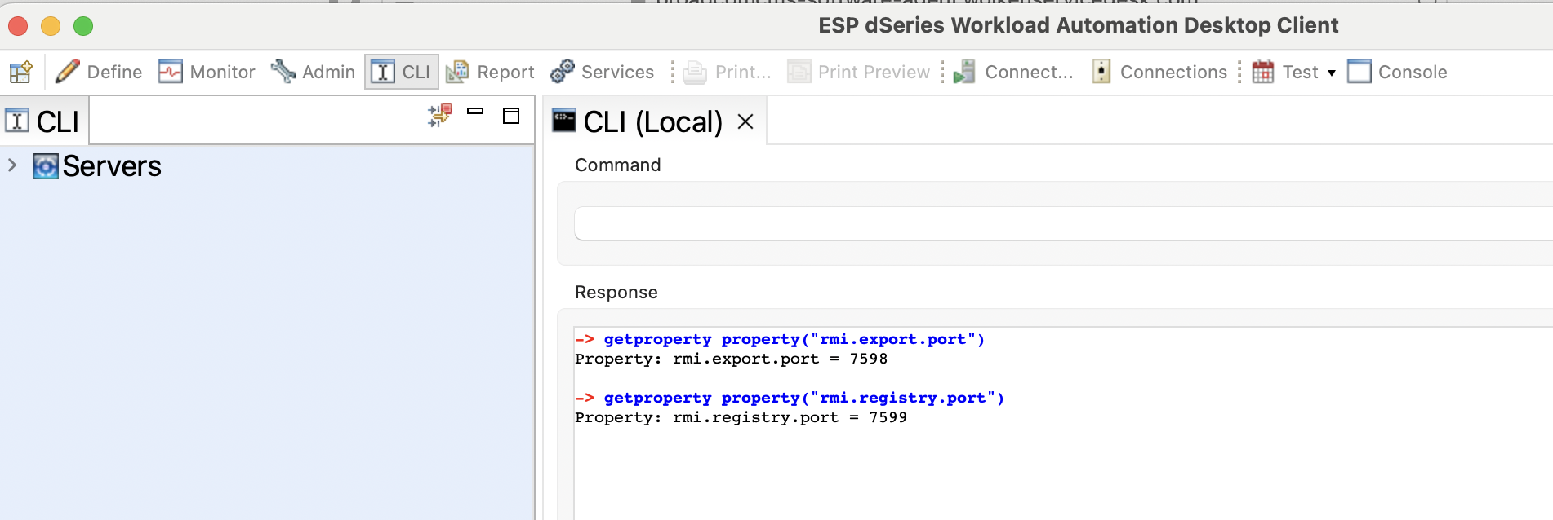This screenshot has width=1553, height=520.
Task: Show the Console view
Action: click(1397, 72)
